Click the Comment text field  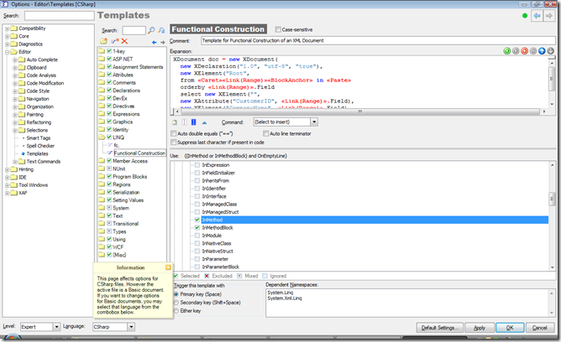[x=378, y=41]
